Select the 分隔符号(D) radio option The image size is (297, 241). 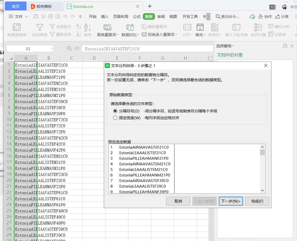pos(115,111)
